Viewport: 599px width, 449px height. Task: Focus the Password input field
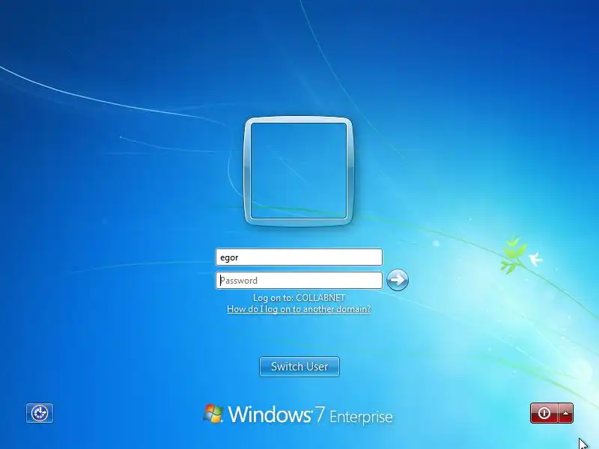click(x=299, y=281)
